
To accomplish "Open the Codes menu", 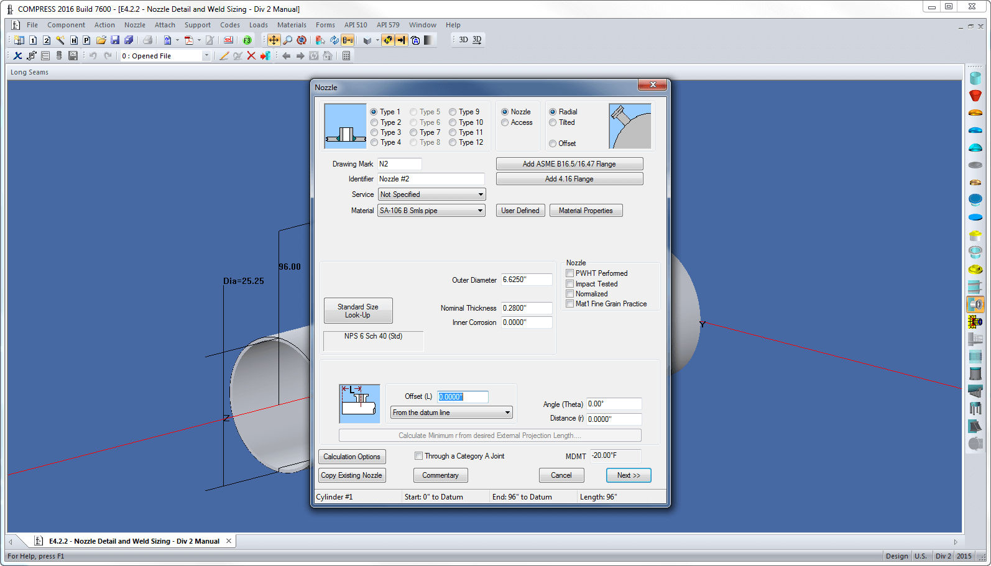I will 229,25.
